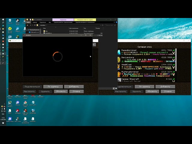
Task: Select the files folder in Explorer list
Action: (46, 31)
